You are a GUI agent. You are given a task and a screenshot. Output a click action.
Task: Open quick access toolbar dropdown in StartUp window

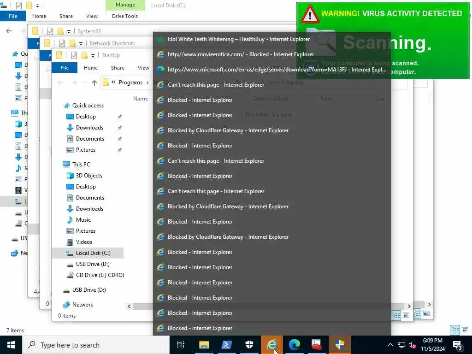[x=93, y=56]
